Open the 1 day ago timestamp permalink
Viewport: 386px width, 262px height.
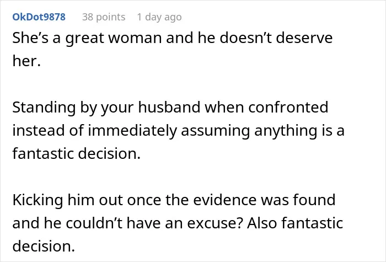pyautogui.click(x=159, y=17)
